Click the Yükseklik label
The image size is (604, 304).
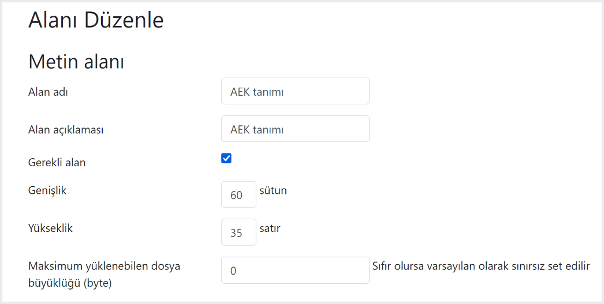pos(50,228)
